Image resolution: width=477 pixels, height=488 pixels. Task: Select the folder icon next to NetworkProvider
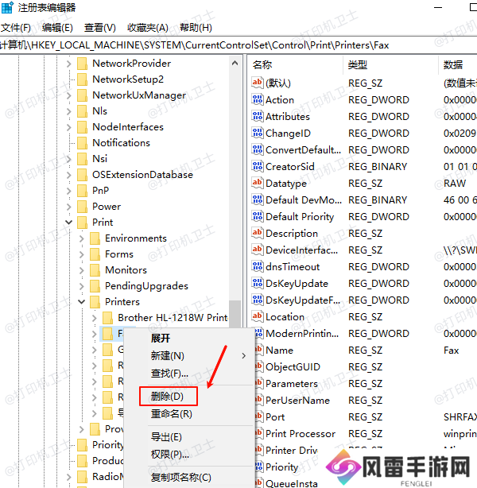[x=82, y=64]
